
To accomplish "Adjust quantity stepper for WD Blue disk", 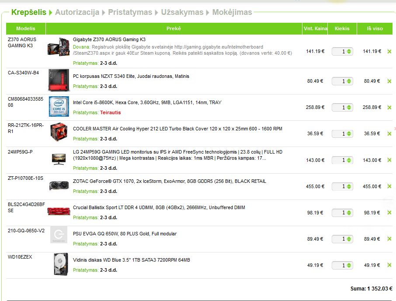I will pyautogui.click(x=349, y=265).
